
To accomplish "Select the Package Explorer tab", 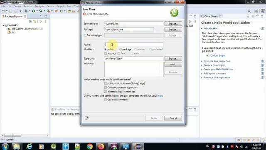I will tap(14, 16).
